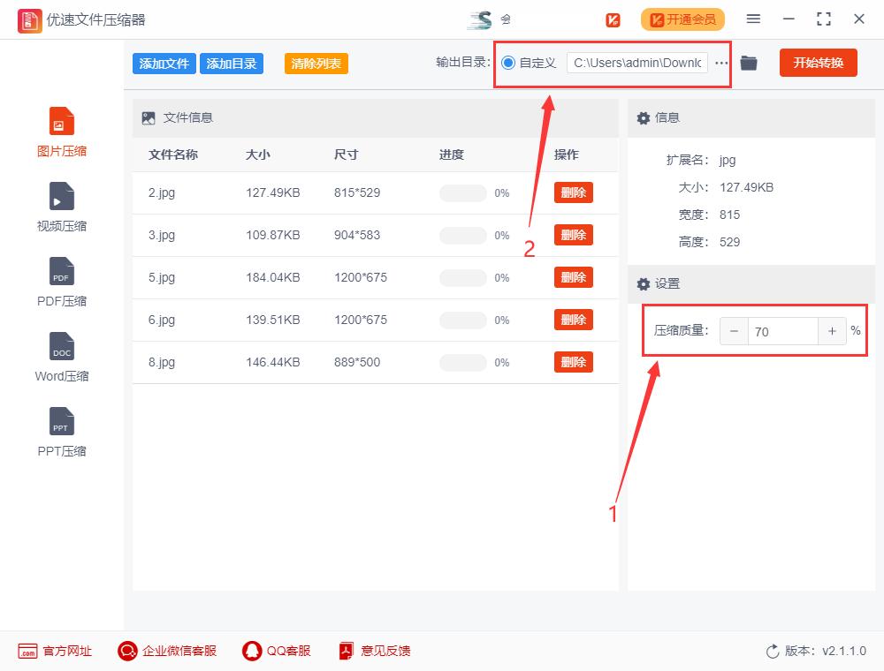Select Word压缩 from the sidebar
The image size is (884, 671).
click(x=61, y=358)
